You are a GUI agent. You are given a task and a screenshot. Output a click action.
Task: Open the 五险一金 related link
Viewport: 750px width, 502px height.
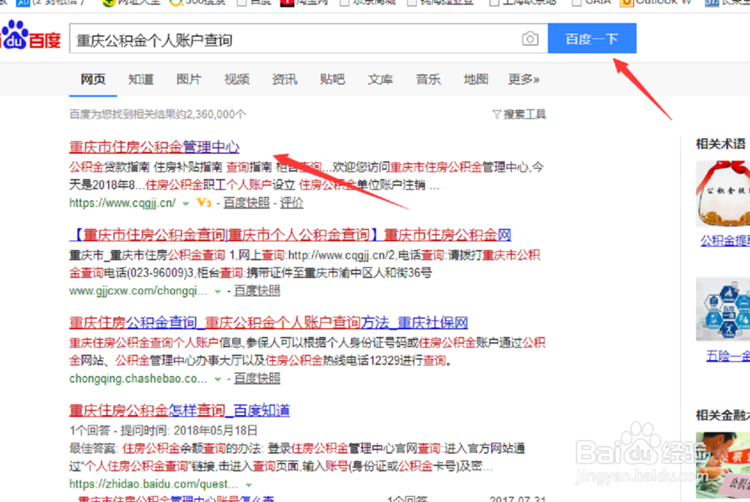[728, 356]
